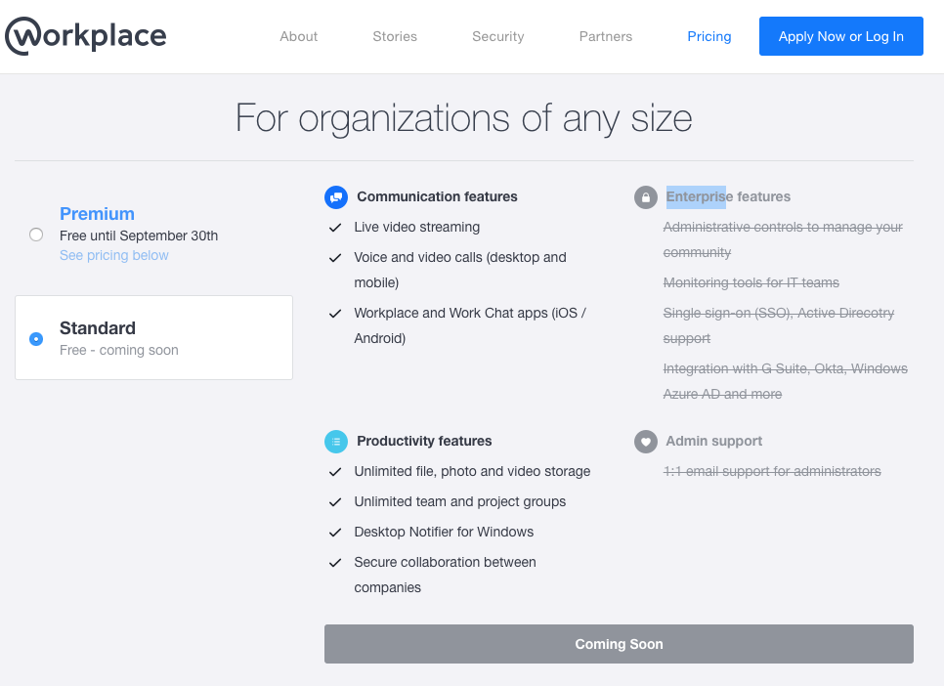Click 'Integration with G Suite, Okta' text
This screenshot has width=944, height=686.
785,381
